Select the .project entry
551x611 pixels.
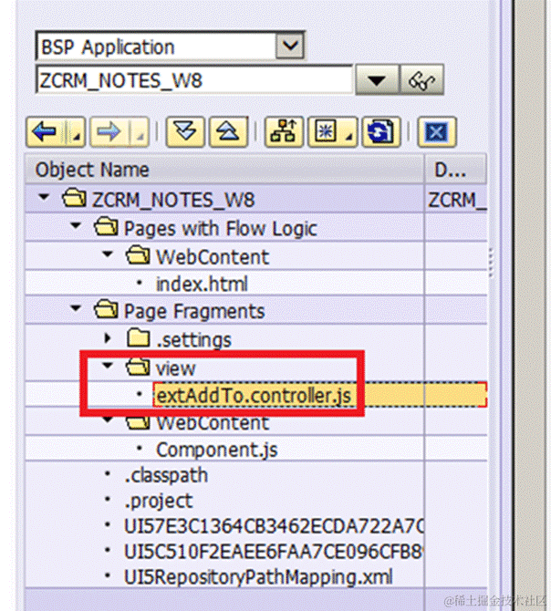tap(158, 502)
